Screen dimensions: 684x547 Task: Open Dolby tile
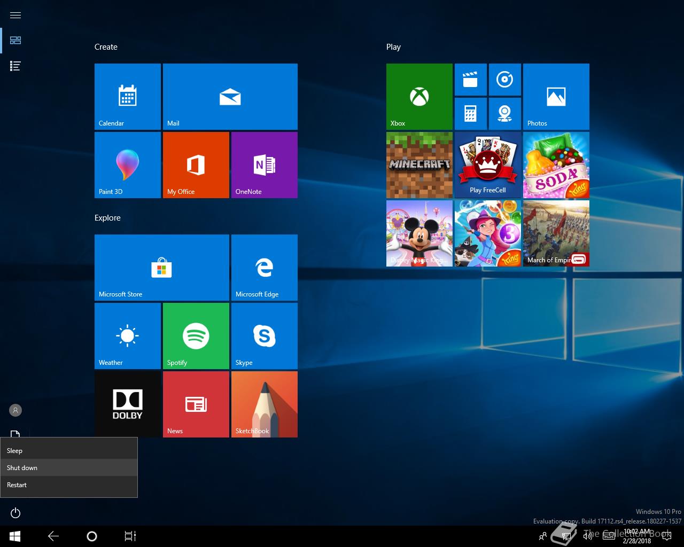128,404
